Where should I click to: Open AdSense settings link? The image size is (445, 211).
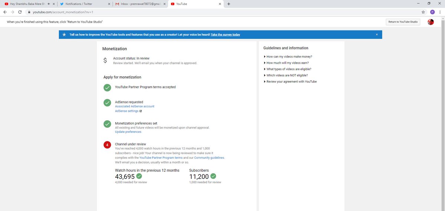point(127,111)
